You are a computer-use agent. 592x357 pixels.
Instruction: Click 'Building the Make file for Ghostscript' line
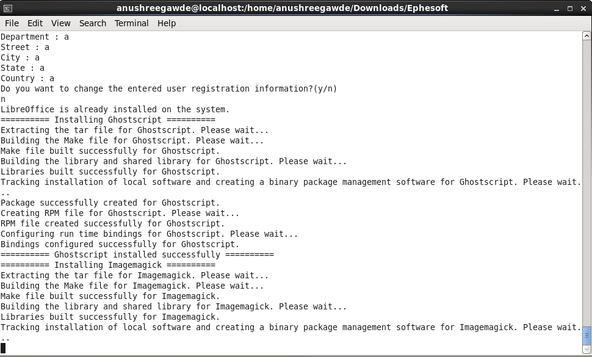click(132, 141)
